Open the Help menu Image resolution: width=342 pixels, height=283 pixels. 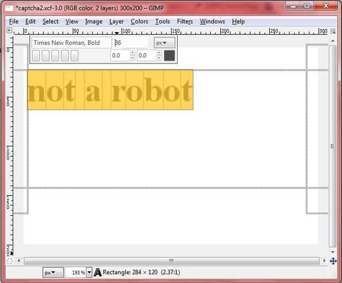pos(238,22)
